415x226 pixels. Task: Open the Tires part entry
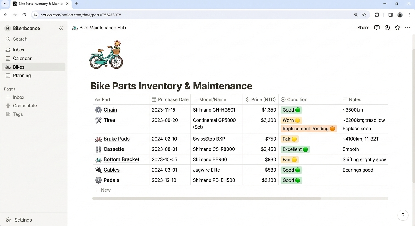tap(109, 120)
